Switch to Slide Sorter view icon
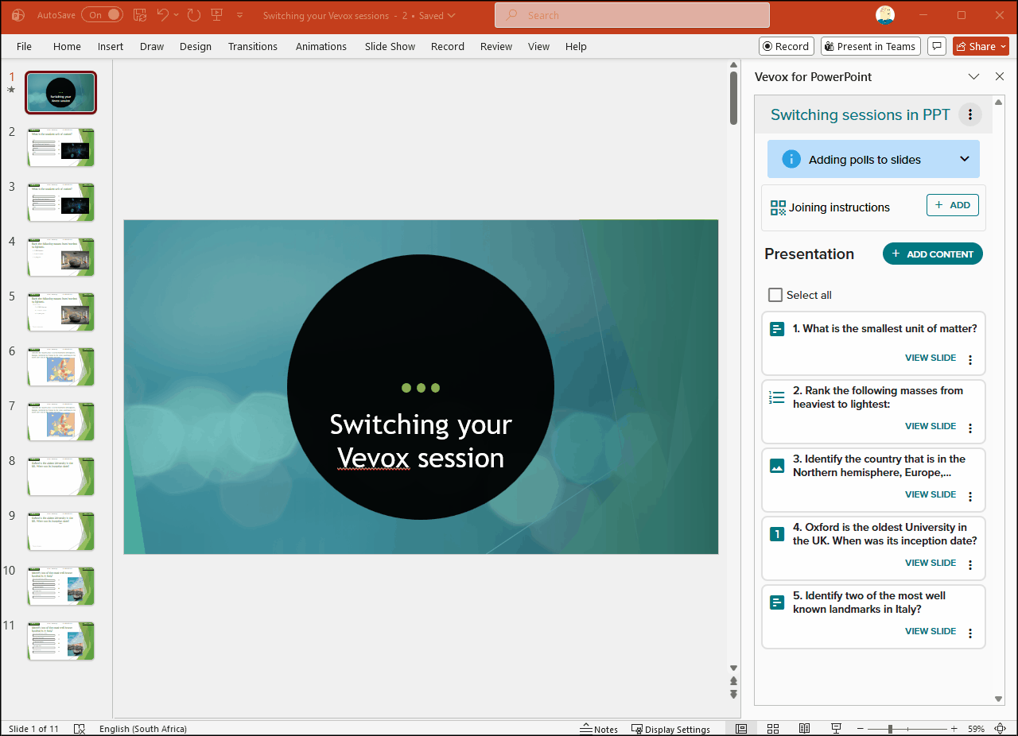The image size is (1018, 736). [x=773, y=729]
